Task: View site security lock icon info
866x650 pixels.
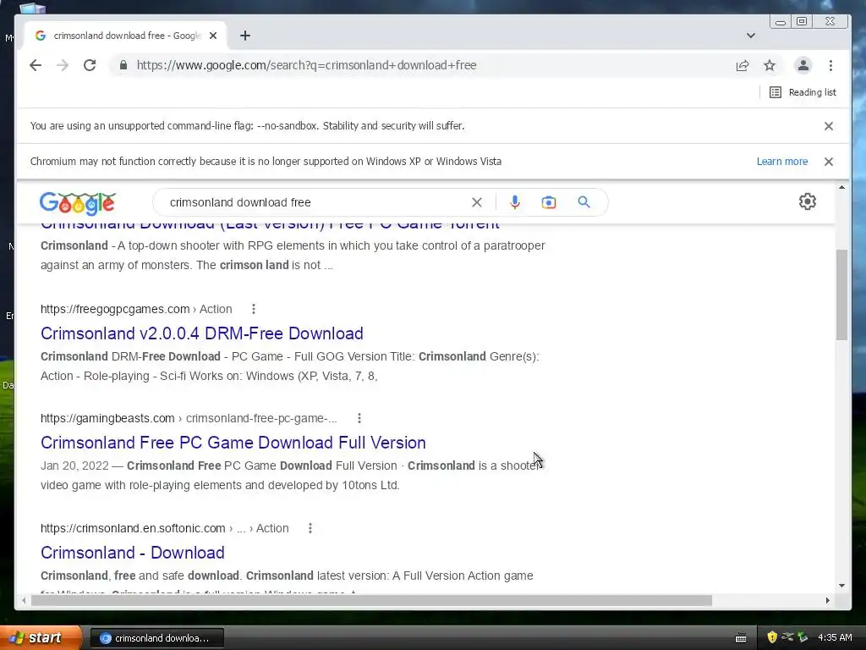Action: (x=123, y=65)
